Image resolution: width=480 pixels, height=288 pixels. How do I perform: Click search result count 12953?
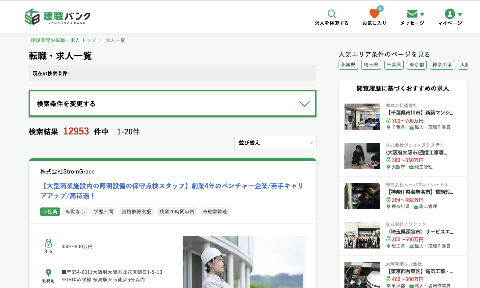click(x=76, y=131)
